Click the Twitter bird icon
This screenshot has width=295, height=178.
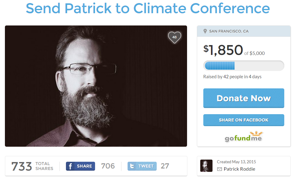(132, 166)
